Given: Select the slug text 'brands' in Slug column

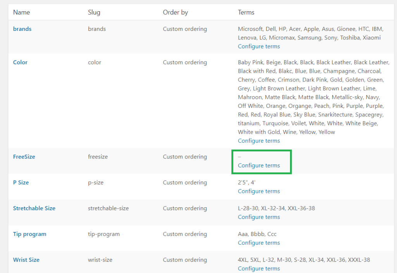Looking at the screenshot, I should (x=97, y=29).
